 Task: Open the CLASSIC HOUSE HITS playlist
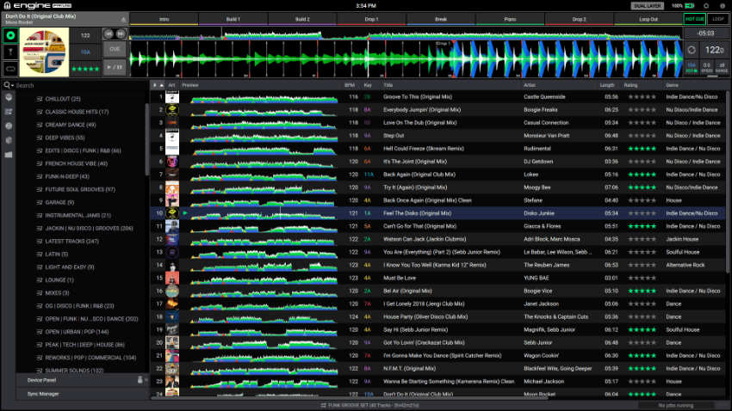[77, 112]
